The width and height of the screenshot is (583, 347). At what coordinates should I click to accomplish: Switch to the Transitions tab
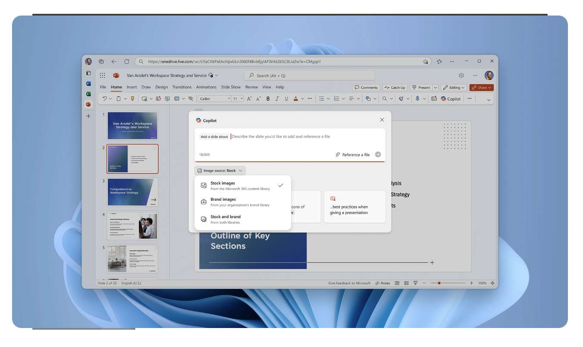(x=182, y=87)
